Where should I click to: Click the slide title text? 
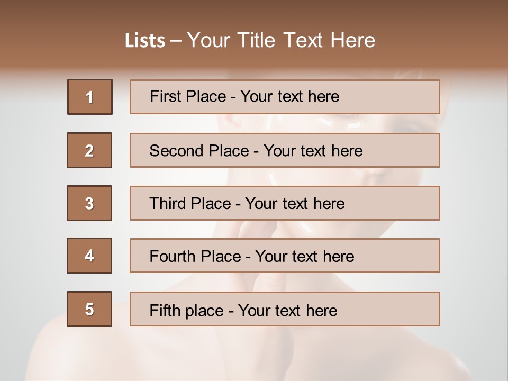[x=250, y=40]
